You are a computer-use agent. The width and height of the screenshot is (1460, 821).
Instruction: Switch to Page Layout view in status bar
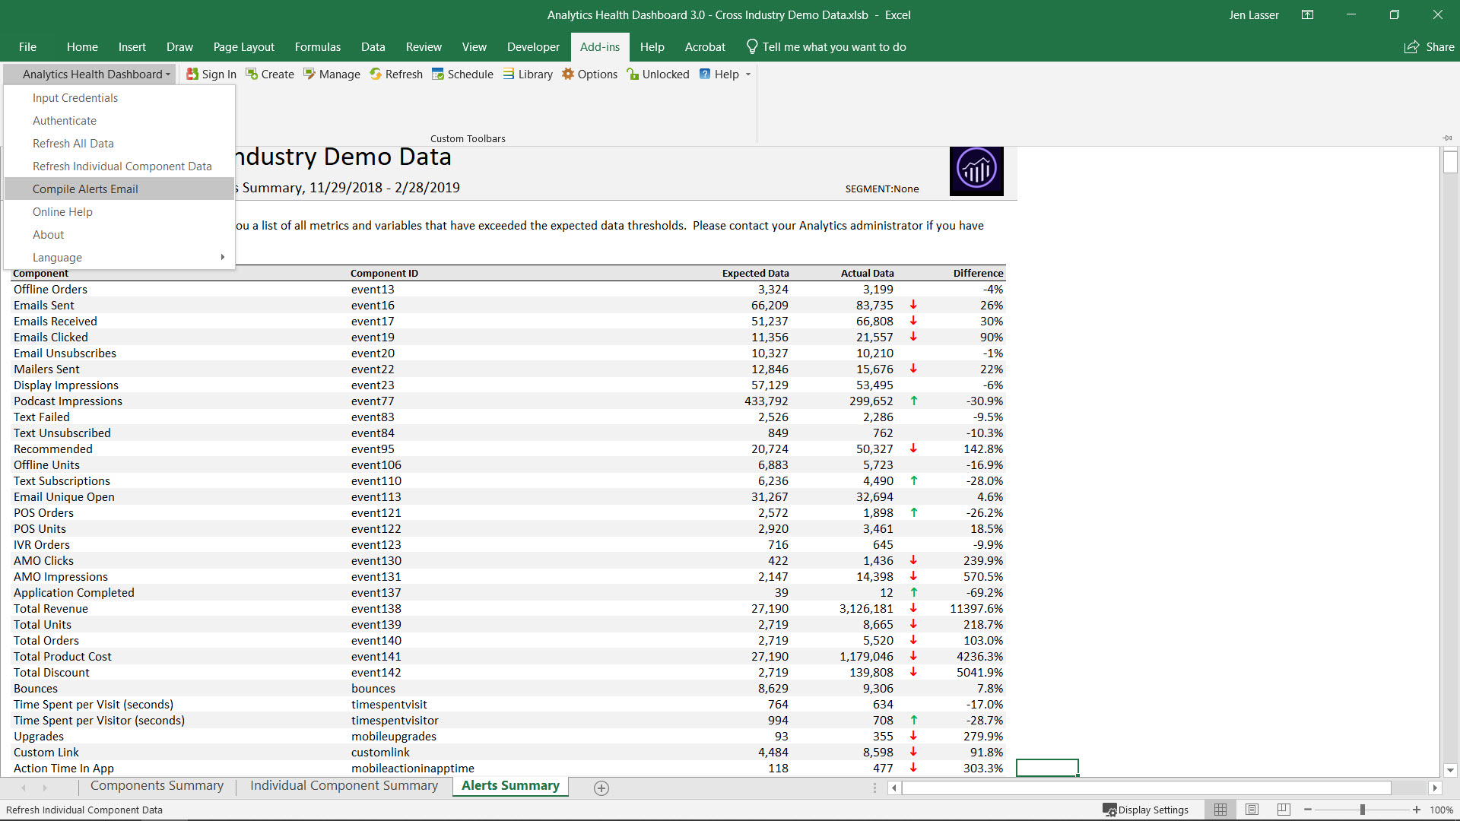coord(1252,810)
